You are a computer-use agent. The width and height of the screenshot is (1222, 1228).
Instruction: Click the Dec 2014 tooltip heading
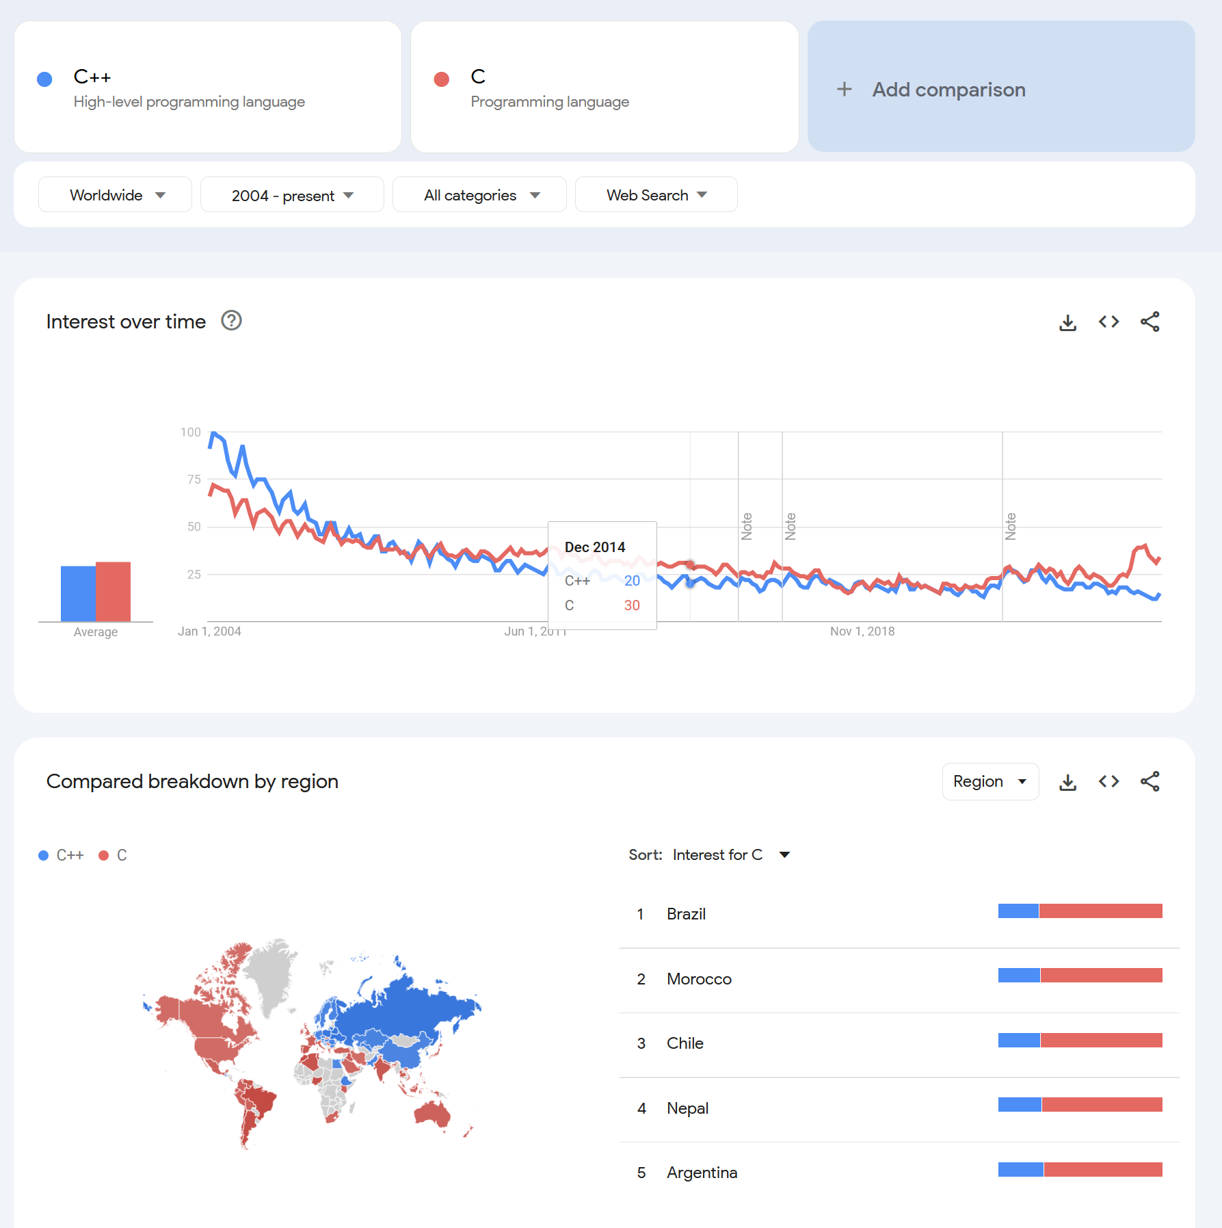(595, 547)
